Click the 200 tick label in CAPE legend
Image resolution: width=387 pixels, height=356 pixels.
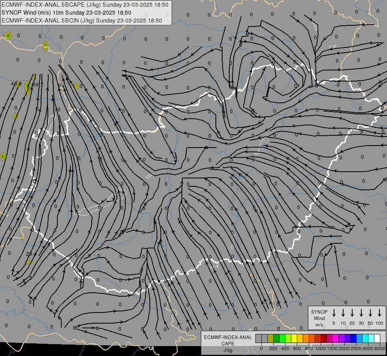pyautogui.click(x=273, y=348)
